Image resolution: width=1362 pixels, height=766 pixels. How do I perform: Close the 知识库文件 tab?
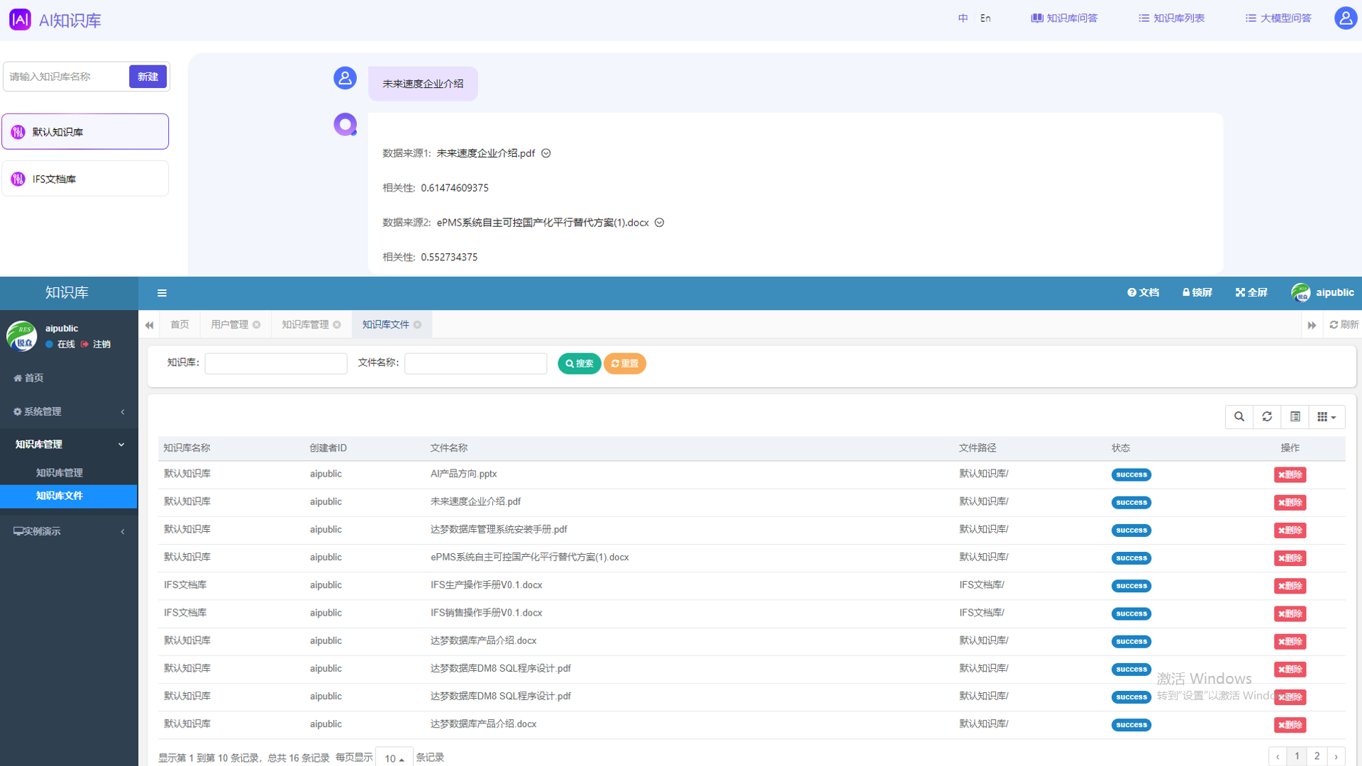[x=418, y=325]
